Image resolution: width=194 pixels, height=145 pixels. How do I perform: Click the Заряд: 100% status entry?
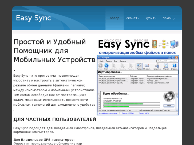144,113
